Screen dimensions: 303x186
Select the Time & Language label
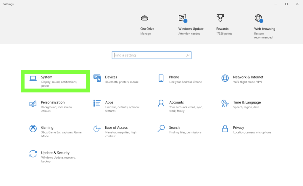click(247, 102)
